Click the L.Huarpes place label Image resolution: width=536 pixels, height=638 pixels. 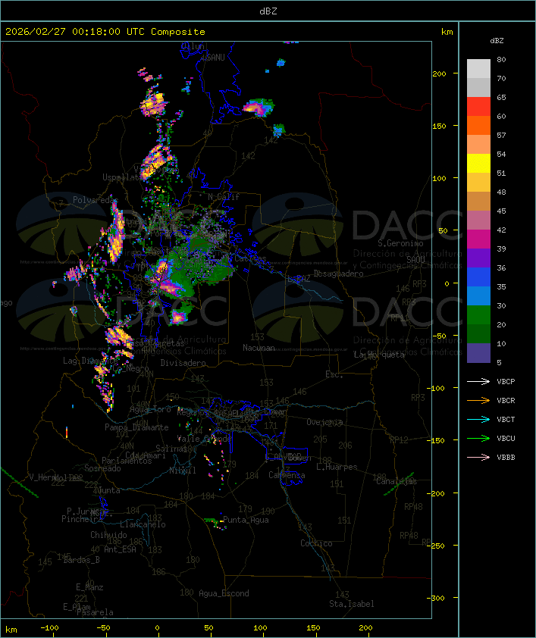[337, 467]
